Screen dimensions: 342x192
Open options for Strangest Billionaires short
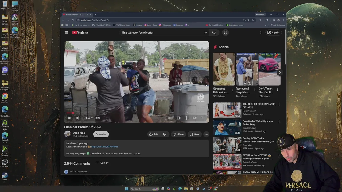pos(232,90)
